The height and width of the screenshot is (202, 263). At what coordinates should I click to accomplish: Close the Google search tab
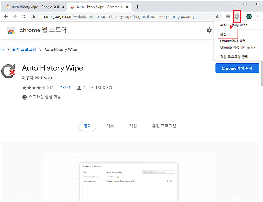(x=63, y=7)
